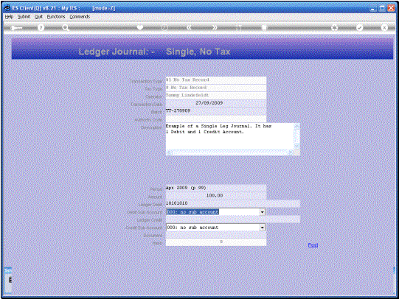Image resolution: width=399 pixels, height=299 pixels.
Task: Click the key icon in toolbar
Action: tap(16, 28)
